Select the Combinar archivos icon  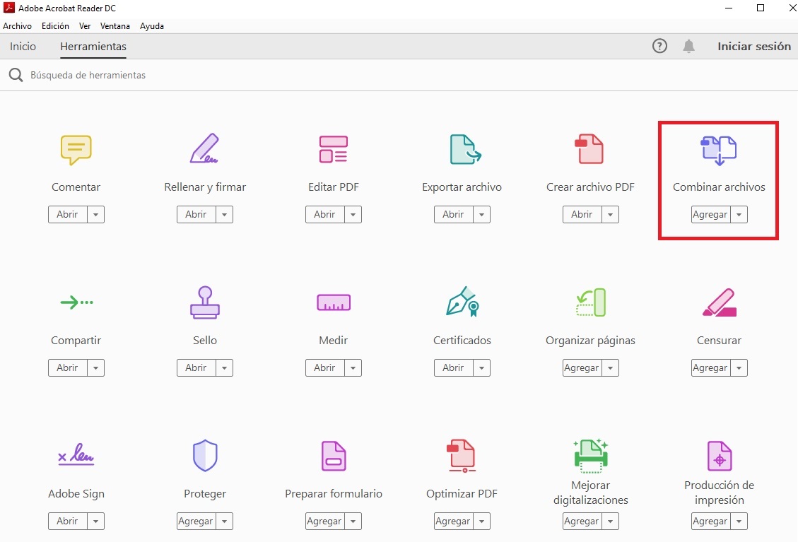718,150
